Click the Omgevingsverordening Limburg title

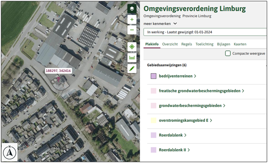pos(195,9)
